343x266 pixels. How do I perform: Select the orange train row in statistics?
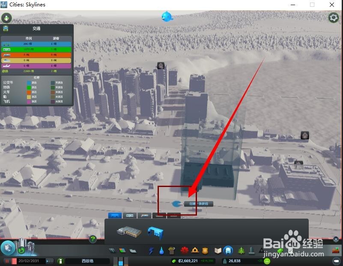pos(36,55)
